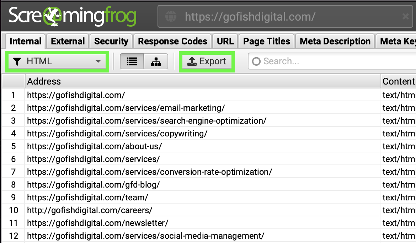Screen dimensions: 416x243
Task: Select the tree view icon
Action: (156, 61)
